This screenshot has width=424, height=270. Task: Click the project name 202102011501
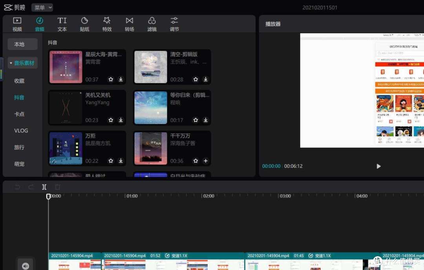(320, 7)
